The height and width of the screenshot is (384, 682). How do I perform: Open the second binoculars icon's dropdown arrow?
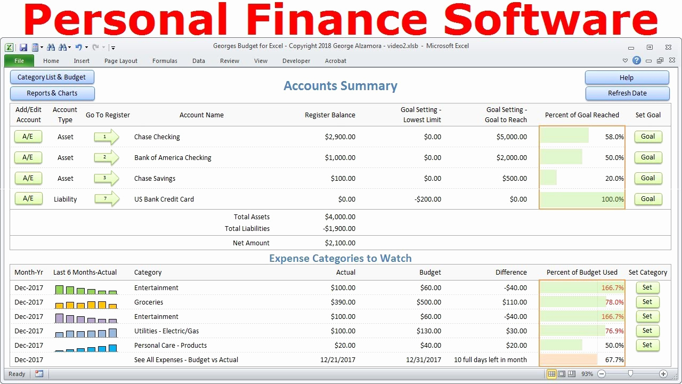pos(70,47)
